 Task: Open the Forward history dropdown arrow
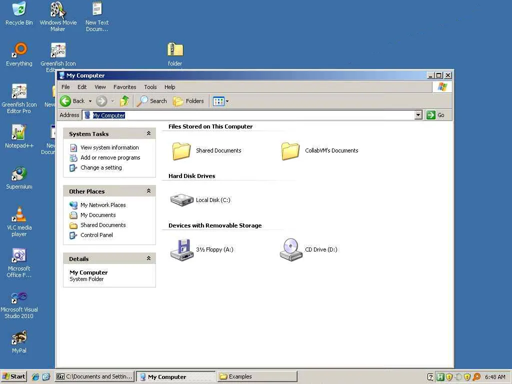[112, 101]
